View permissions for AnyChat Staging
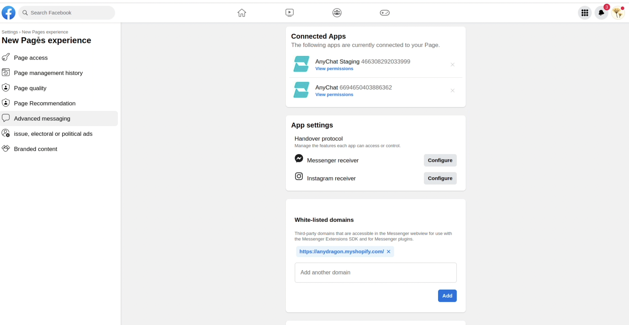This screenshot has width=629, height=325. (334, 69)
